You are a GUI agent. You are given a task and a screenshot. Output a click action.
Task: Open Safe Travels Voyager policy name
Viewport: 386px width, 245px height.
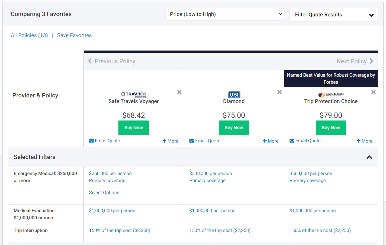pos(134,101)
